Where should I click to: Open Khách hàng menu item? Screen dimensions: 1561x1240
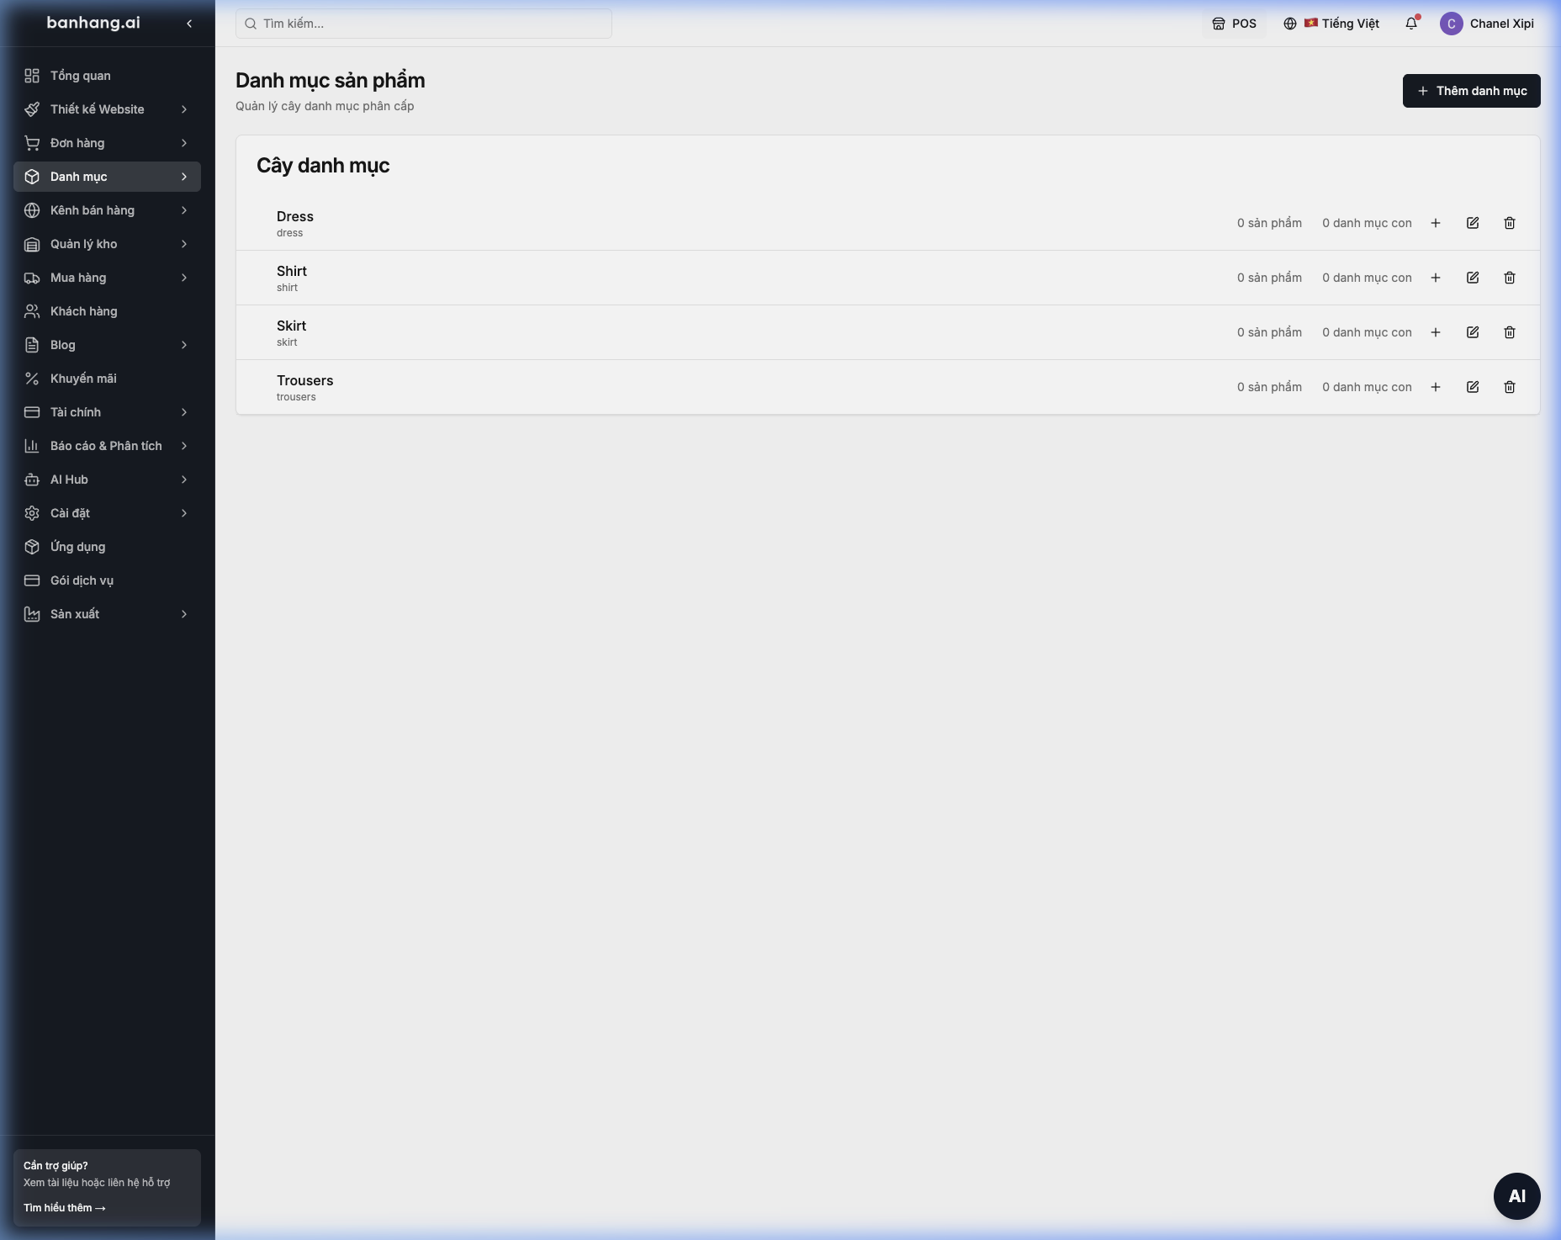(107, 311)
